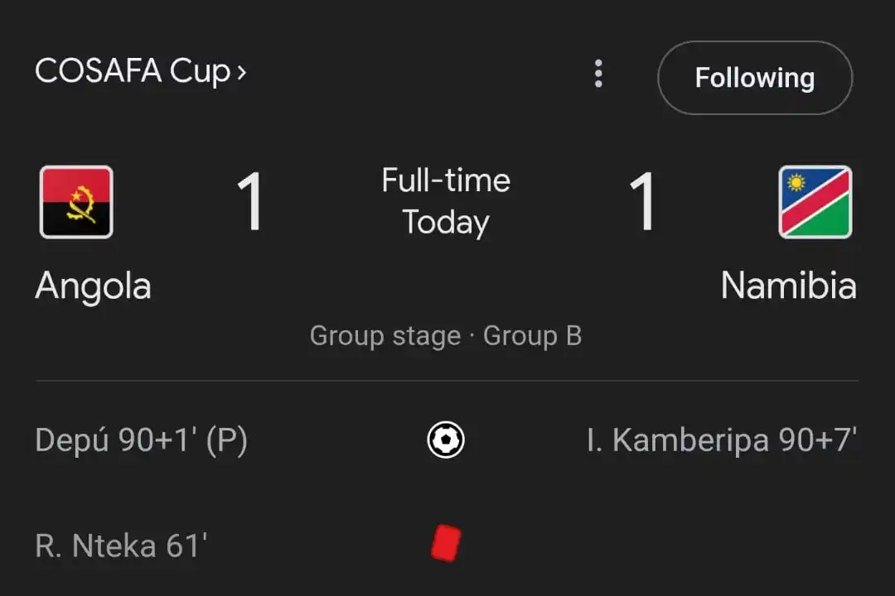Viewport: 895px width, 596px height.
Task: Tap the Angola flag icon
Action: tap(76, 202)
